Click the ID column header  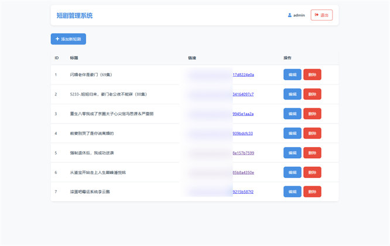pos(57,58)
